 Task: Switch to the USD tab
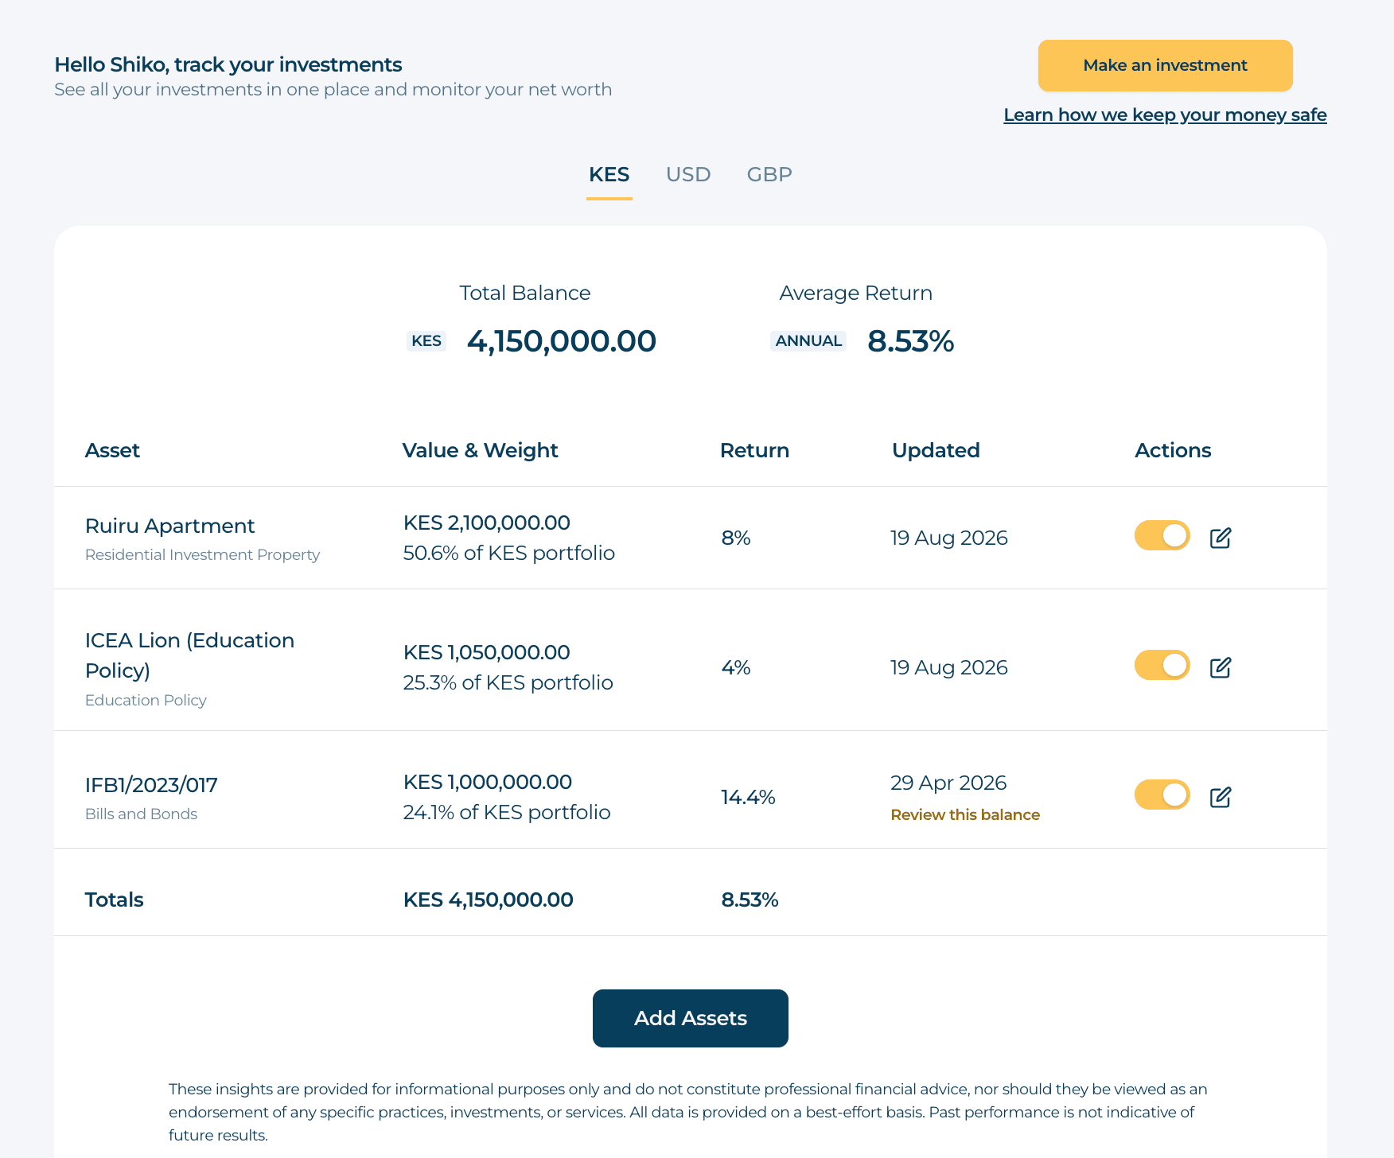pos(688,175)
